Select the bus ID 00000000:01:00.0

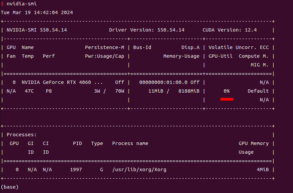click(163, 82)
